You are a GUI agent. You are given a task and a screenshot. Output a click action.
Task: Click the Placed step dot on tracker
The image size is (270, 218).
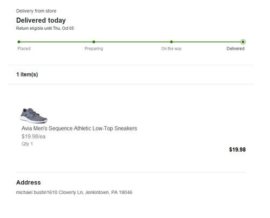coord(19,42)
